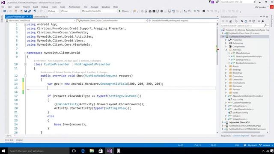Click the MS user account avatar badge
The height and width of the screenshot is (154, 274).
pos(272,7)
